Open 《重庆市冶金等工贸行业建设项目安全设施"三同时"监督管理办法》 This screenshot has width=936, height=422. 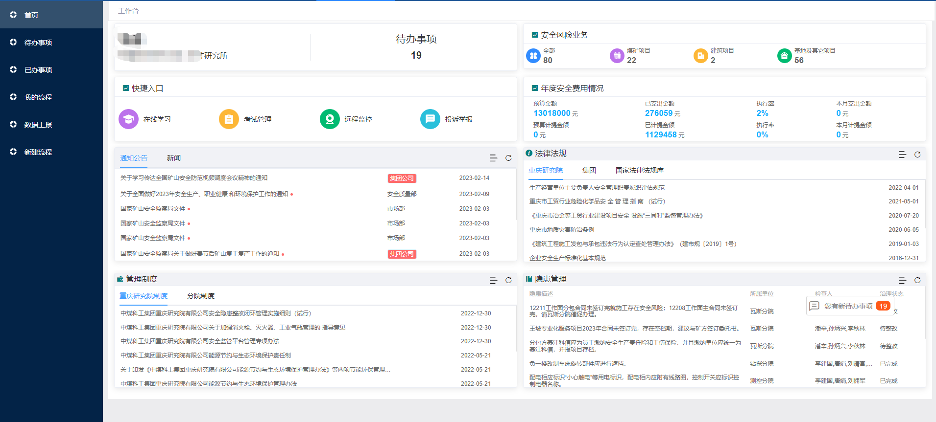617,216
